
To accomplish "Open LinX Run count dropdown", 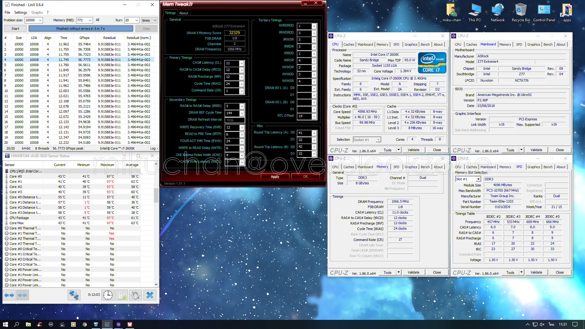I will click(x=137, y=20).
